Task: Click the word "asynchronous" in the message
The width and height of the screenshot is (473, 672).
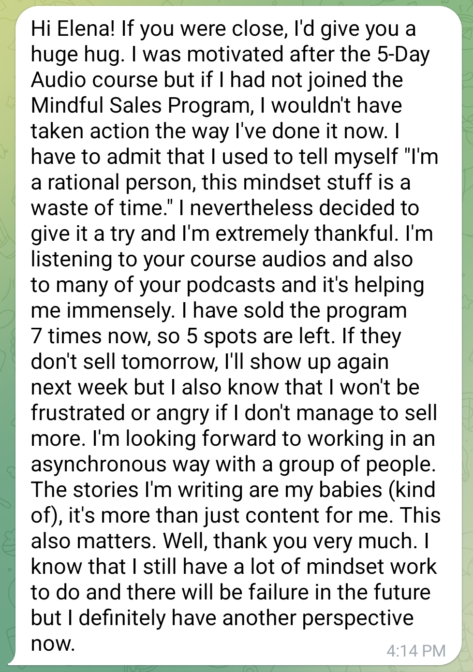Action: [96, 464]
